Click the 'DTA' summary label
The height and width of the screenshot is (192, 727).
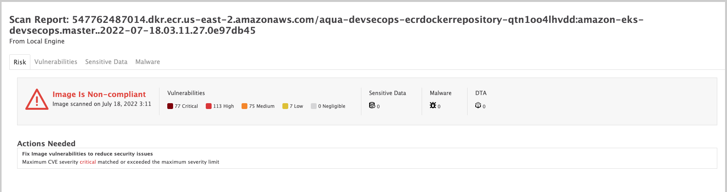point(481,93)
